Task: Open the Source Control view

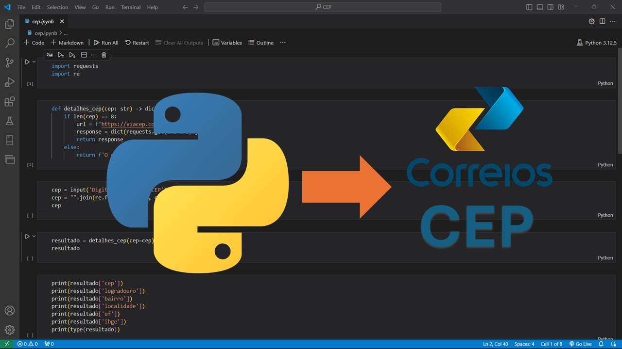Action: (9, 63)
